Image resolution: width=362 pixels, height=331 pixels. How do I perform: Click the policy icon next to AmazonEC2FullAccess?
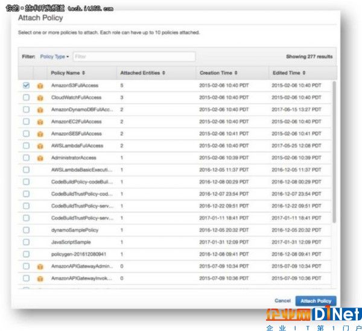pyautogui.click(x=40, y=122)
